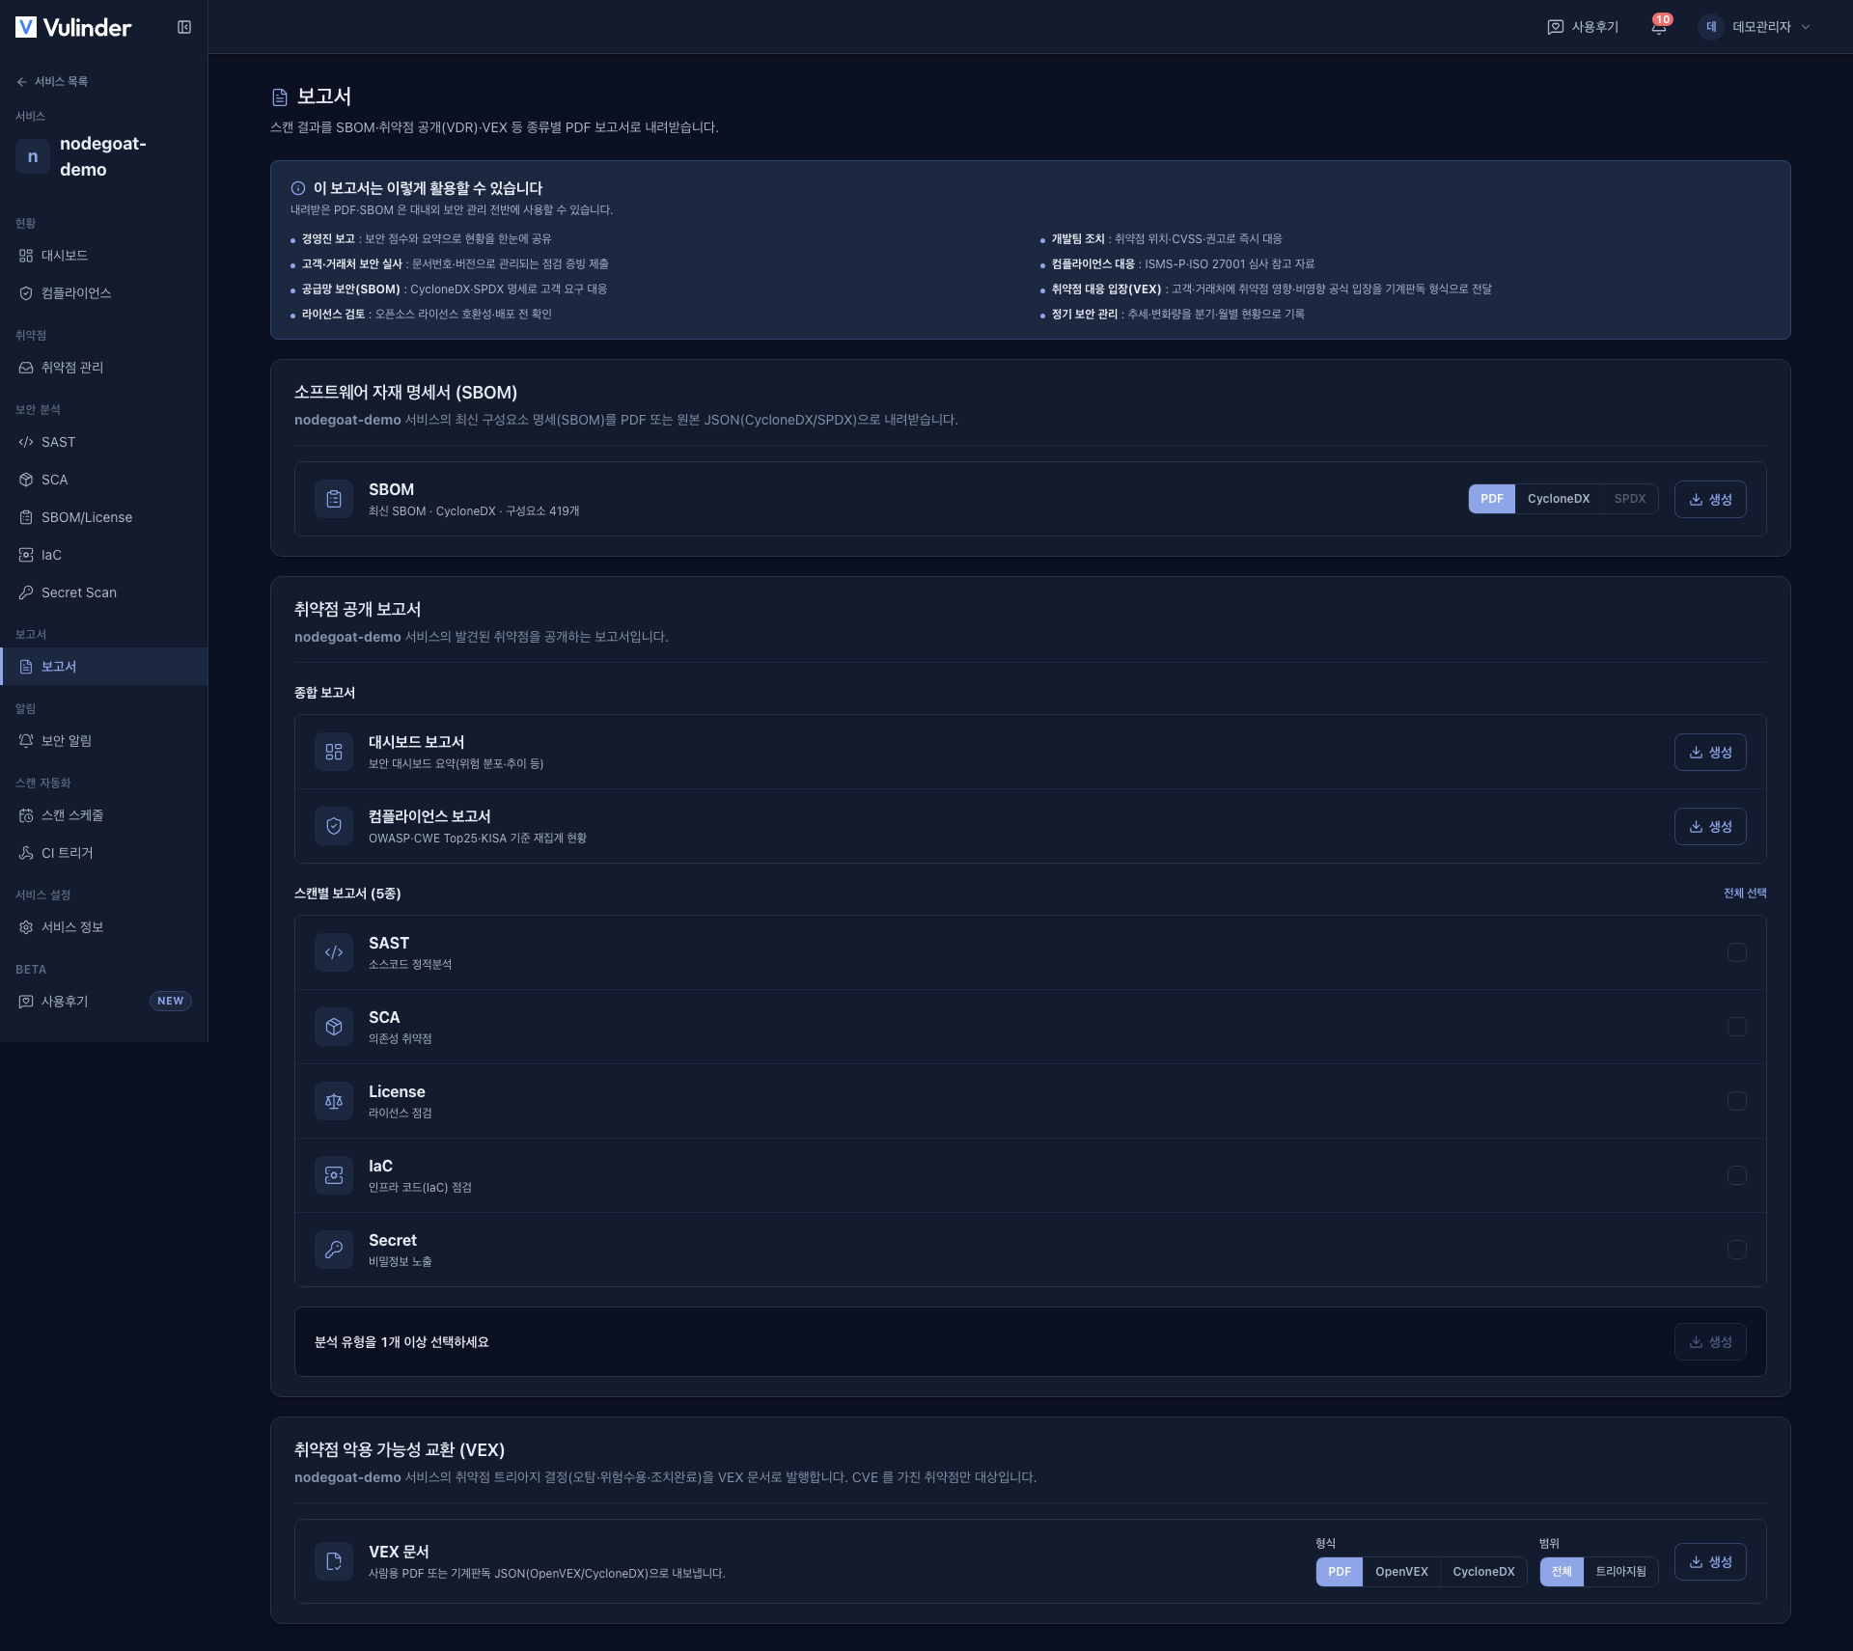1853x1651 pixels.
Task: Check the IaC report checkbox
Action: click(1736, 1175)
